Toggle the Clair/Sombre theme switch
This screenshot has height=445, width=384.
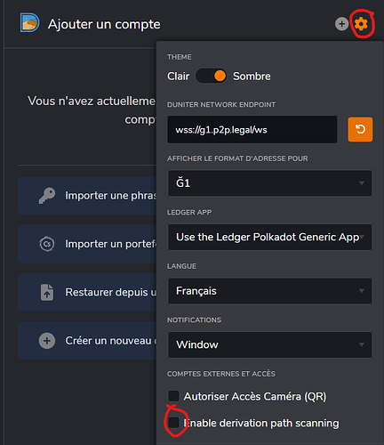[x=211, y=76]
